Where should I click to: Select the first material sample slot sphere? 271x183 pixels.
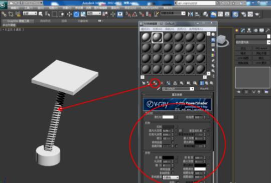pyautogui.click(x=146, y=37)
